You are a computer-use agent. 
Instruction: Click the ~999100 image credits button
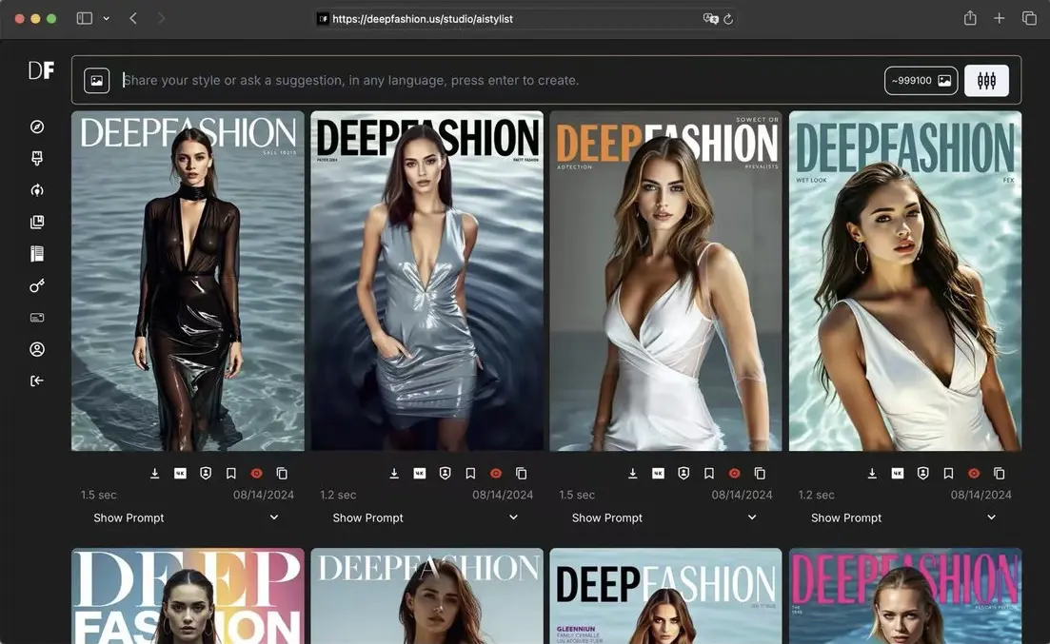(x=921, y=80)
